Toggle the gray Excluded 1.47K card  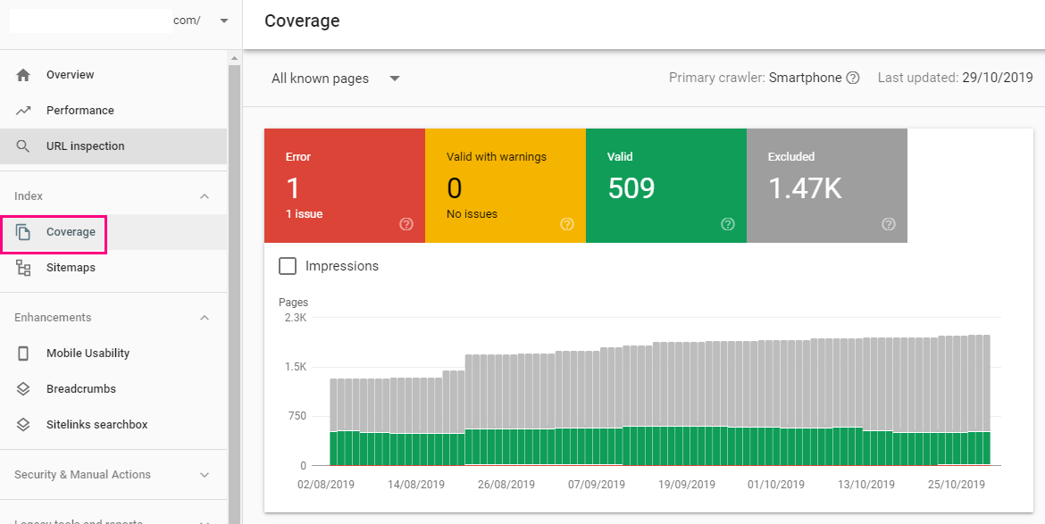(827, 186)
